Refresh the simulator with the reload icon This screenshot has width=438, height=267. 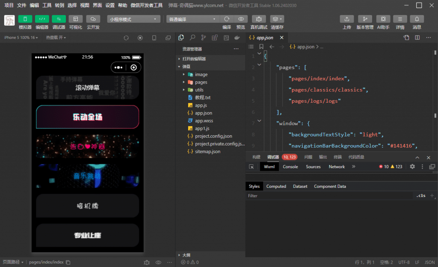(x=126, y=38)
